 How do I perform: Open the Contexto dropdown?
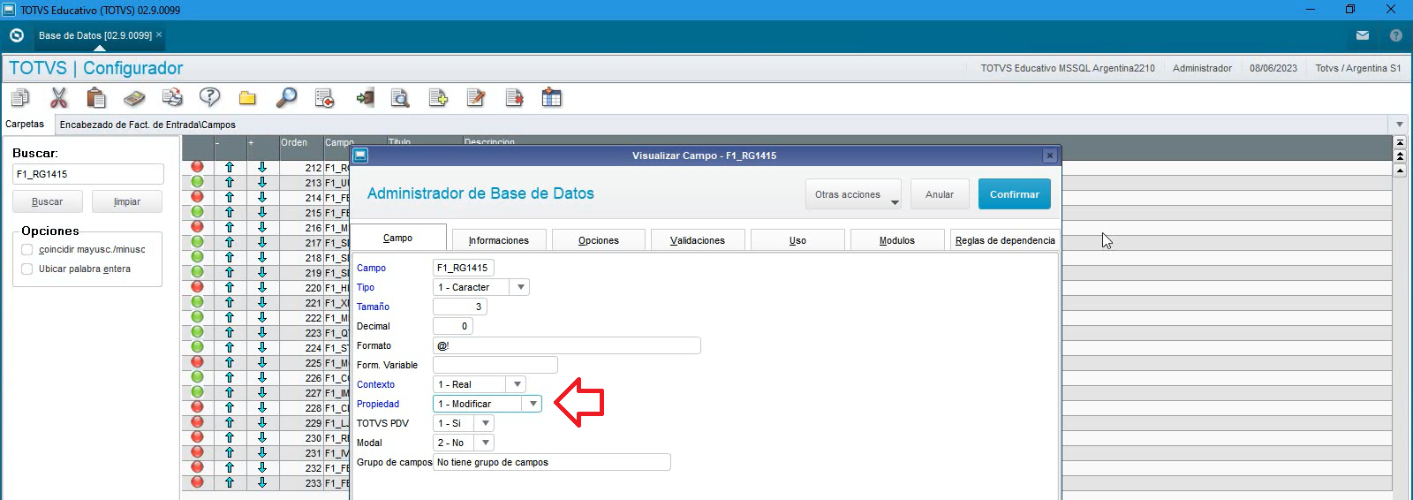518,384
